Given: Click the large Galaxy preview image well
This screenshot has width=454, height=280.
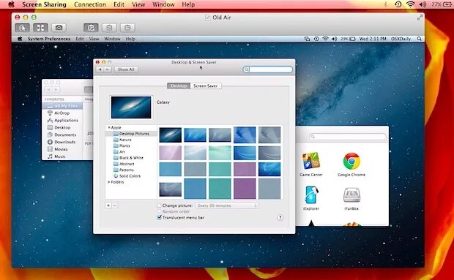Looking at the screenshot, I should click(131, 107).
